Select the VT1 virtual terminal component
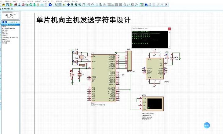223x134 pixels. pos(153,104)
